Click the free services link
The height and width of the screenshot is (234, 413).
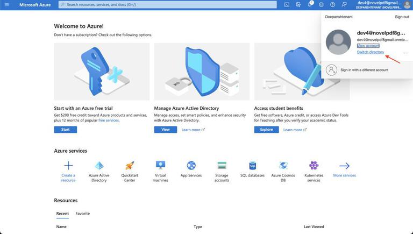point(109,120)
